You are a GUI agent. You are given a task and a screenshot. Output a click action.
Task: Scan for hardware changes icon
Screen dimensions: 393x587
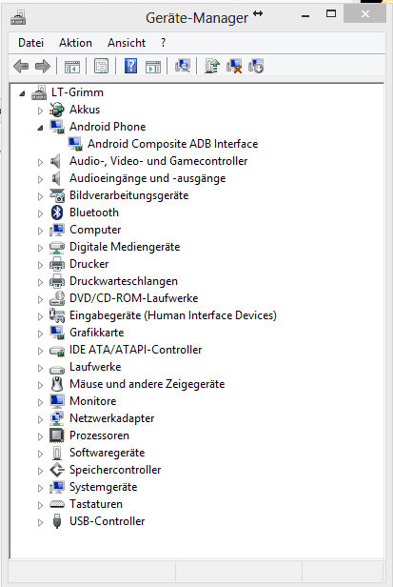[183, 67]
